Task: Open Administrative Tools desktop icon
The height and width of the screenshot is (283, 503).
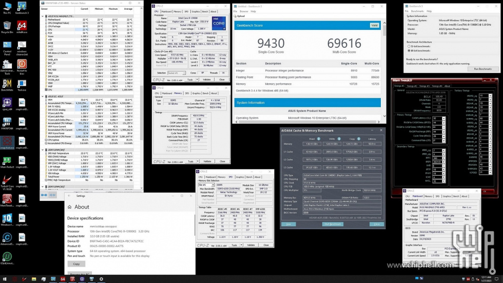Action: (x=7, y=68)
